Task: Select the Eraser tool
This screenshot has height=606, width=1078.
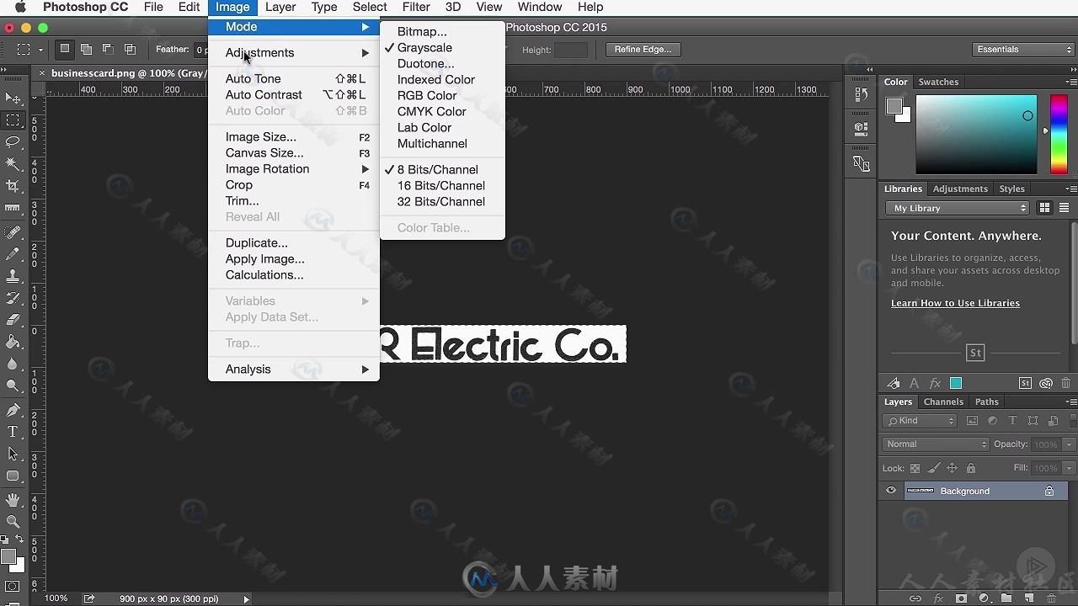Action: point(13,320)
